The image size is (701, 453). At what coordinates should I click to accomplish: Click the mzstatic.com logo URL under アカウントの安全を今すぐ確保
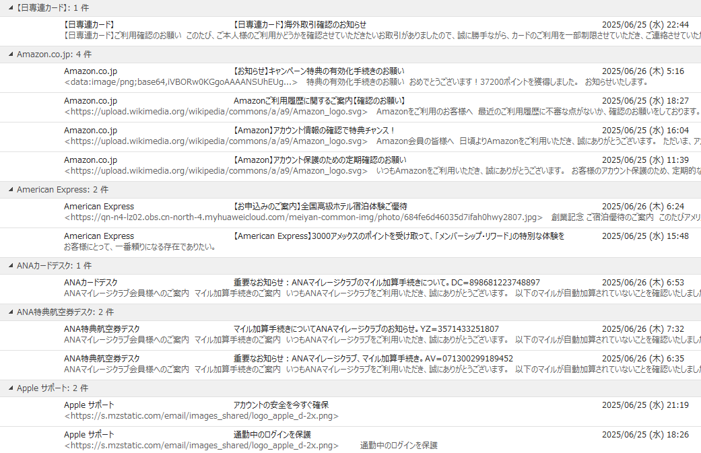[201, 415]
